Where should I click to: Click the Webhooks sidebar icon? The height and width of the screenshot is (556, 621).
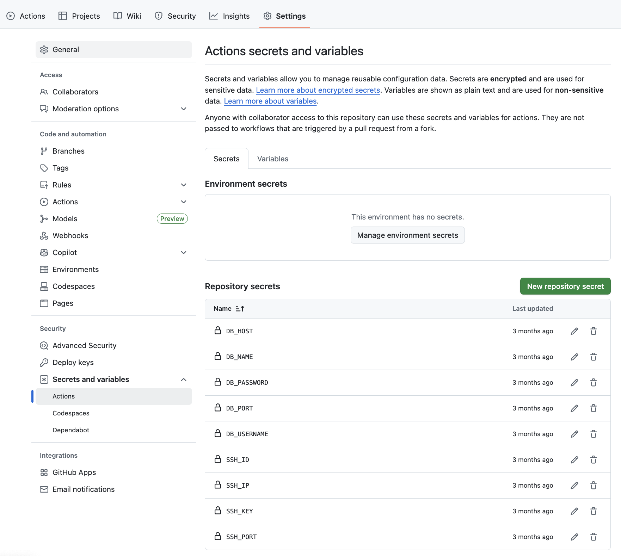pyautogui.click(x=44, y=236)
